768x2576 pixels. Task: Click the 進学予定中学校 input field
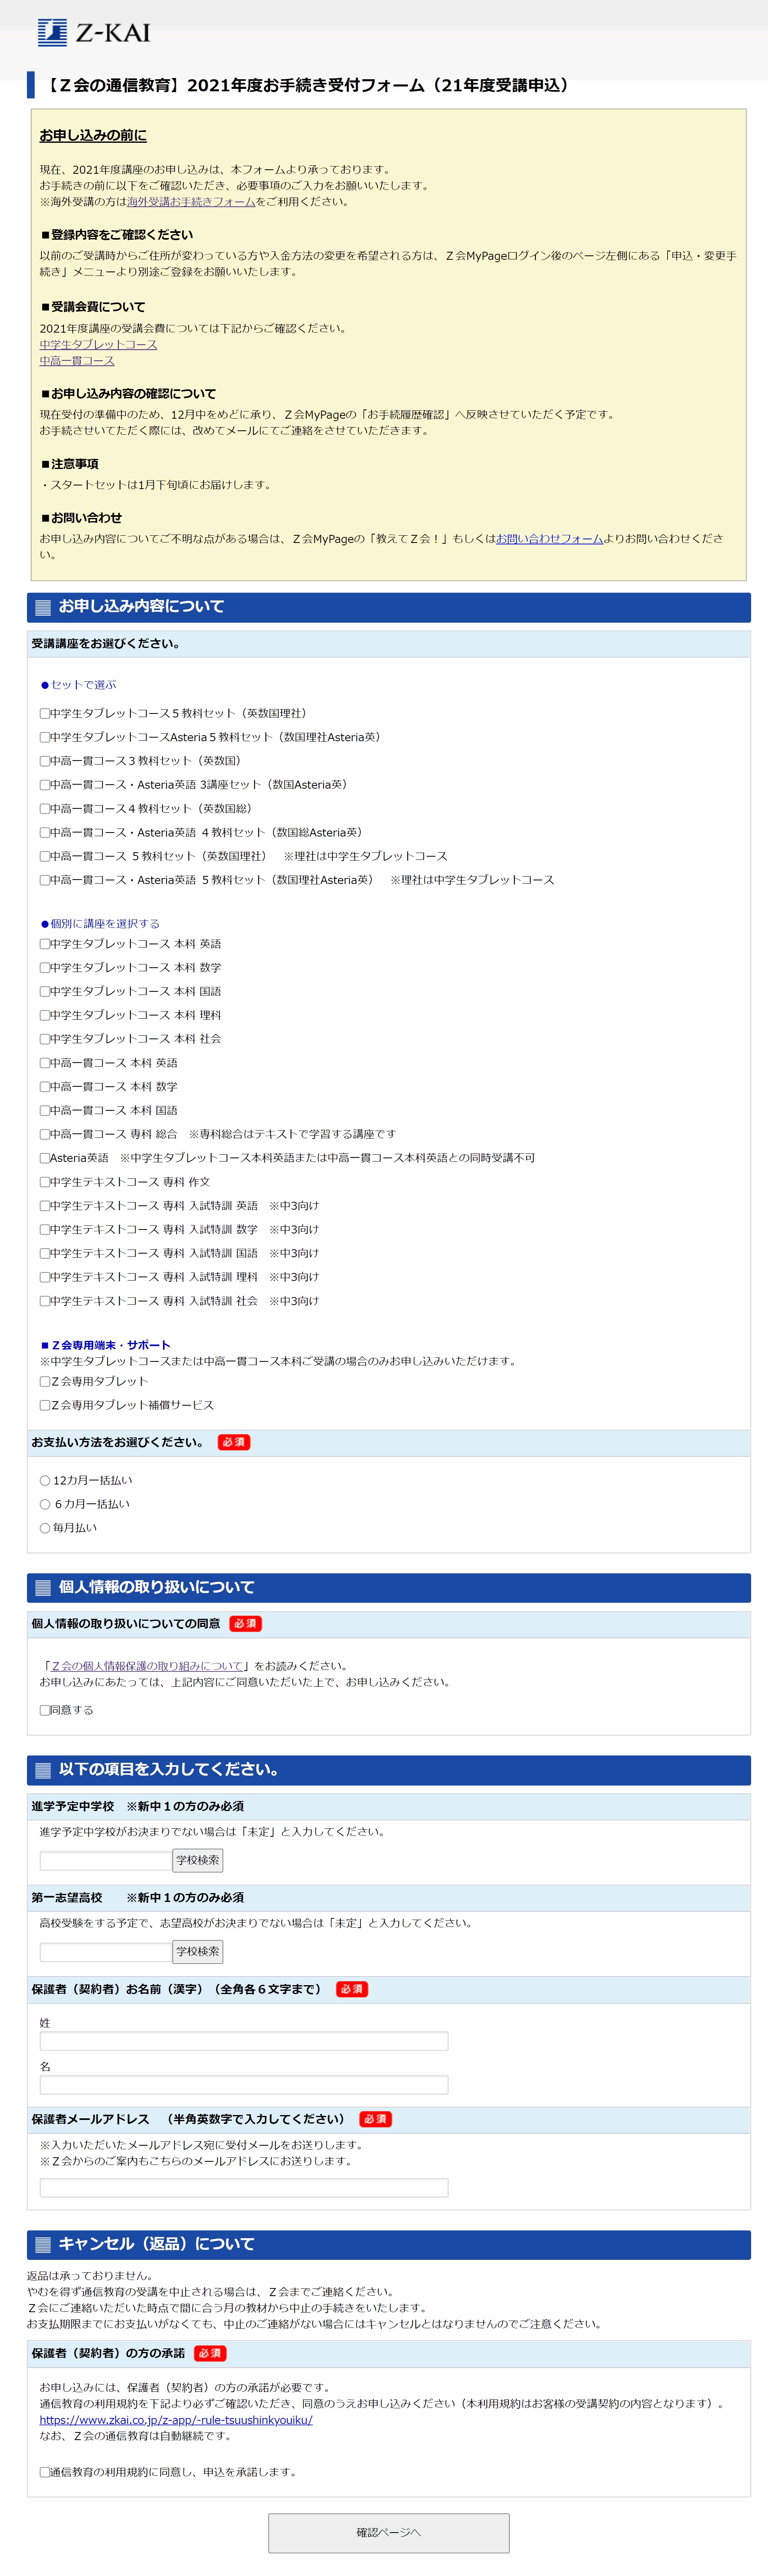pos(106,1861)
